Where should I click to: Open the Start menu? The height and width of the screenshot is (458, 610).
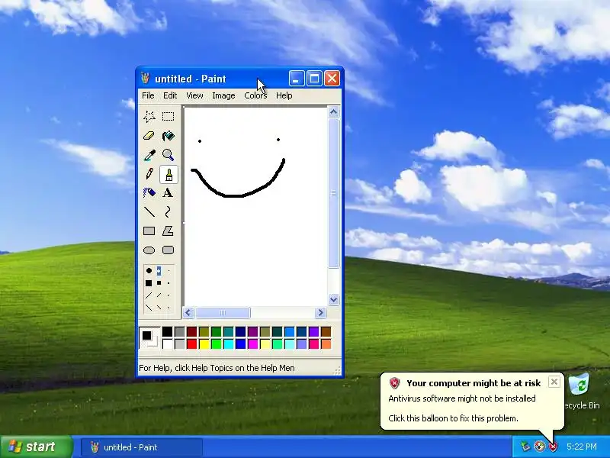point(36,447)
